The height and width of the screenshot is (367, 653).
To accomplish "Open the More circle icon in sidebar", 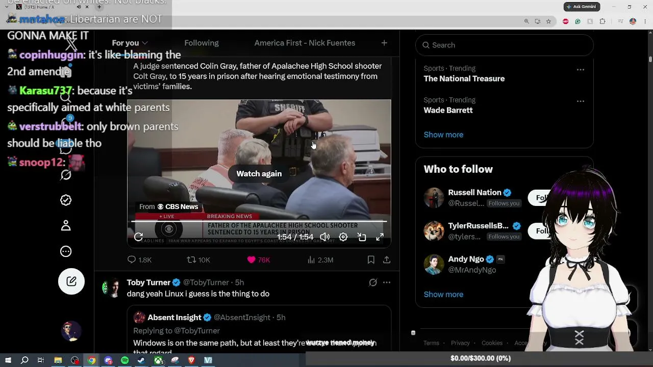I will coord(66,251).
